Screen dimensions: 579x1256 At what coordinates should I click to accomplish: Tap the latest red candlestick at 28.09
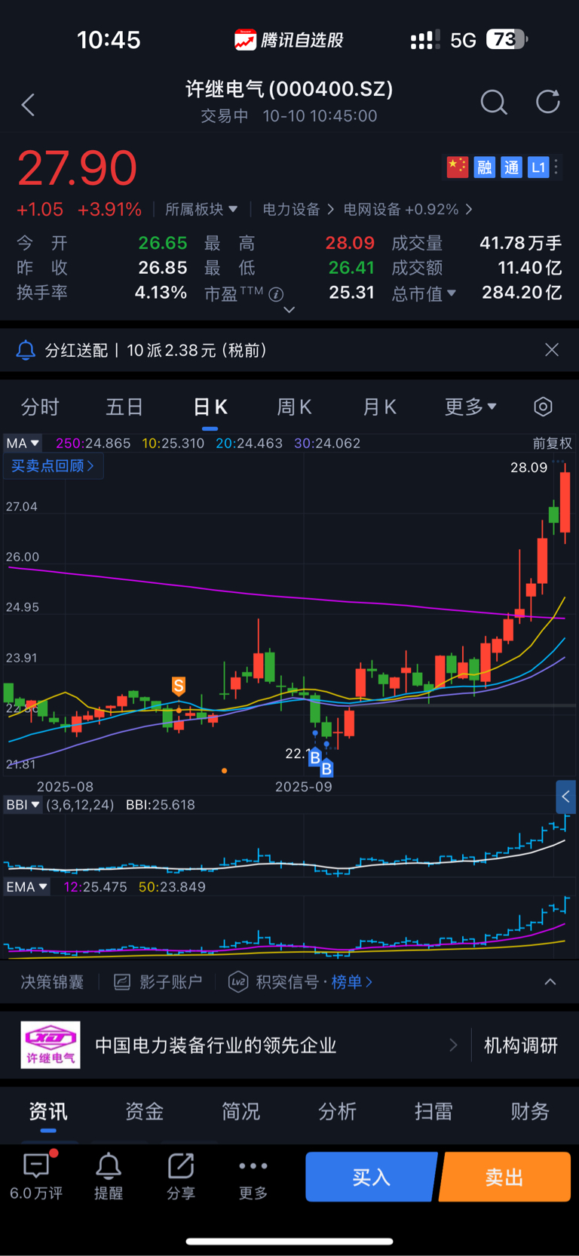click(565, 502)
